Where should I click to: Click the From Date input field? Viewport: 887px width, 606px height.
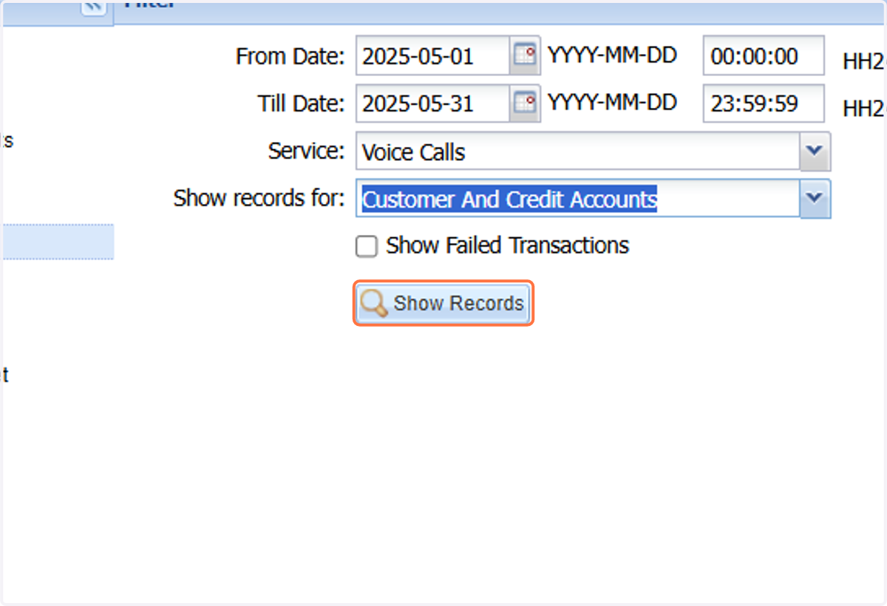433,55
